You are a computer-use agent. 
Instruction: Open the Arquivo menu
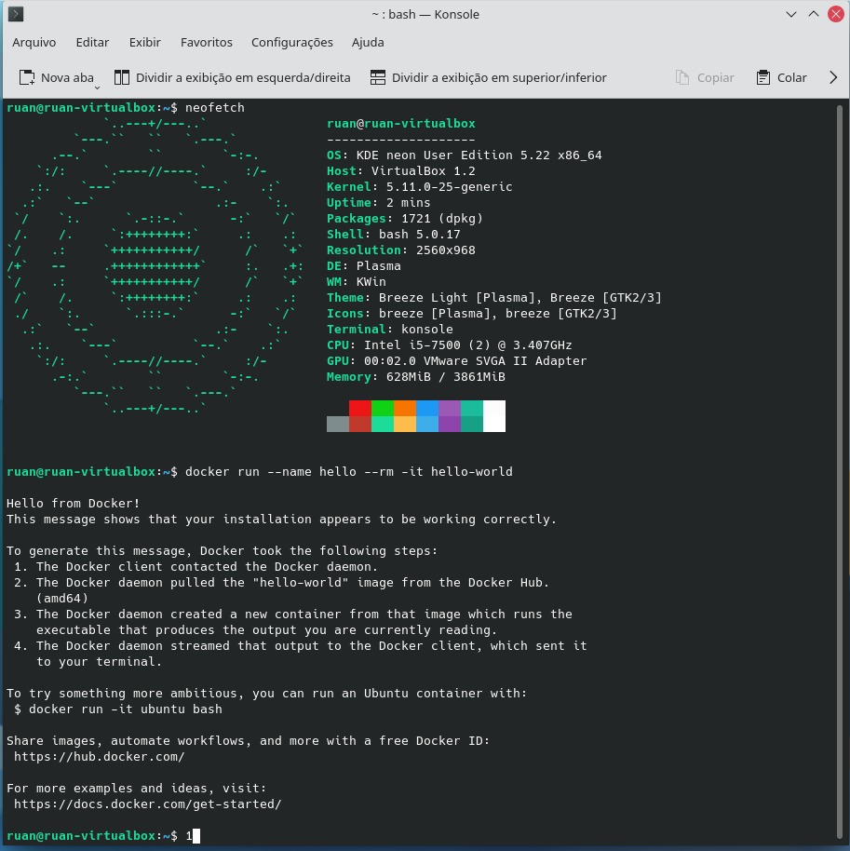[x=34, y=42]
